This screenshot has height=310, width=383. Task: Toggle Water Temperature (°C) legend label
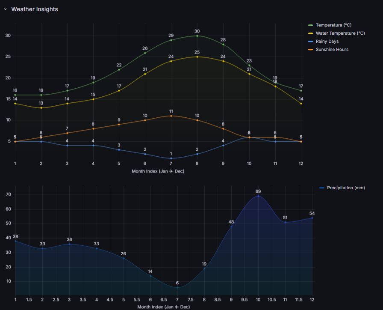(340, 33)
